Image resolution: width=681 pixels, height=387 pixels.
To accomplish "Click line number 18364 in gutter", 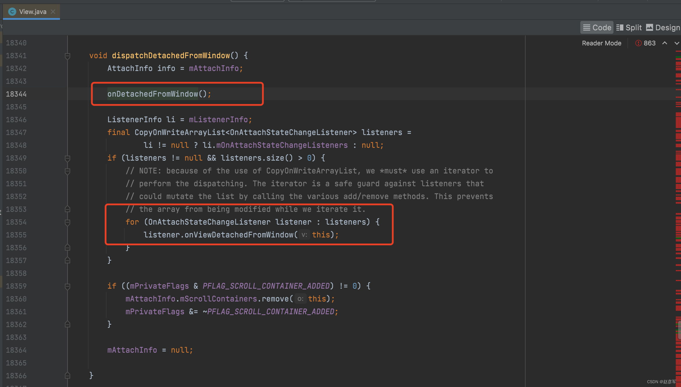I will pos(16,350).
